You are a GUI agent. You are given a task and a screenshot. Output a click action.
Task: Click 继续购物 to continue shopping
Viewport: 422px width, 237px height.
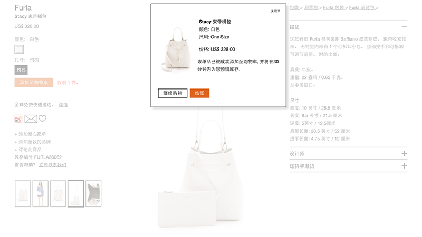tap(172, 93)
